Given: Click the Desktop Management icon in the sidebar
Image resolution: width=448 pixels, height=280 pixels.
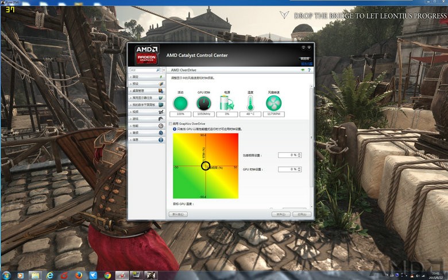Looking at the screenshot, I should pos(161,91).
